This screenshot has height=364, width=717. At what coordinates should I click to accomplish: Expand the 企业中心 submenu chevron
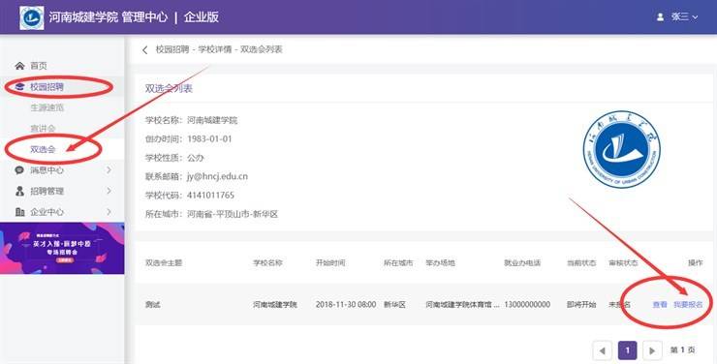click(109, 211)
